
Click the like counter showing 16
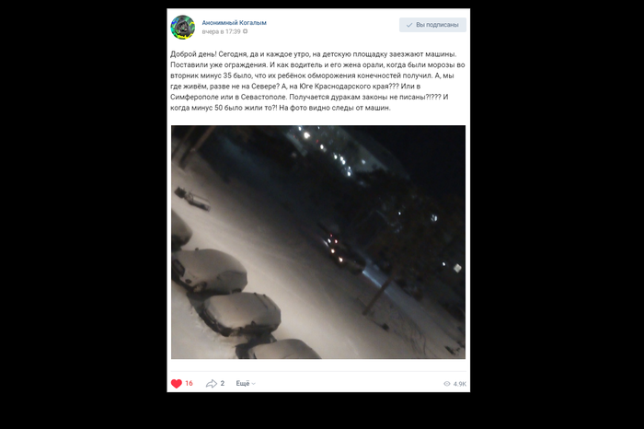coord(189,383)
